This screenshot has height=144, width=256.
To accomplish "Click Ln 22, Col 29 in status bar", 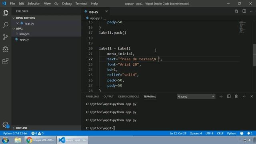I will pos(178,133).
